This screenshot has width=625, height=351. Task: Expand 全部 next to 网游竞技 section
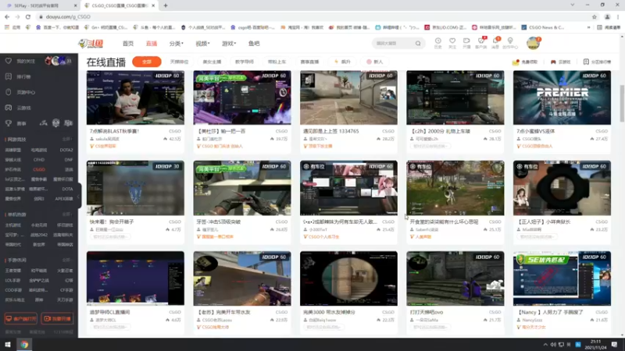(x=67, y=140)
